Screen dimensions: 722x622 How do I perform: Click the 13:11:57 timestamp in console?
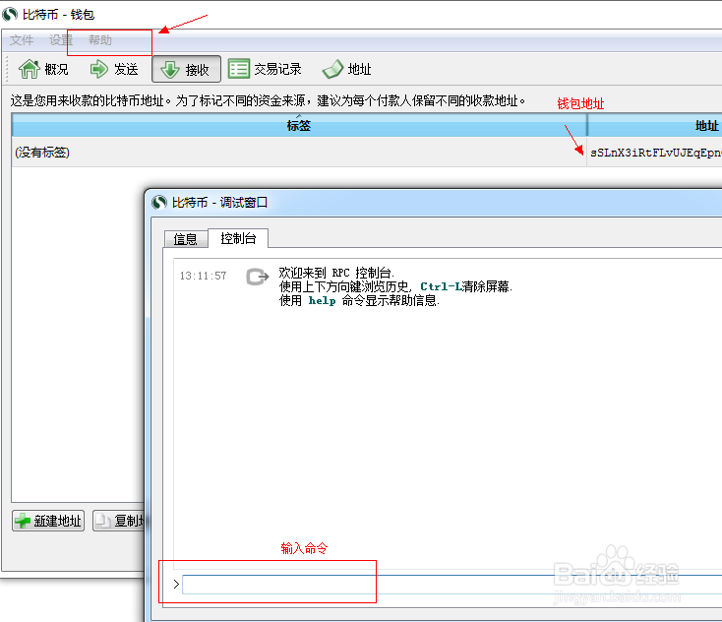click(203, 276)
